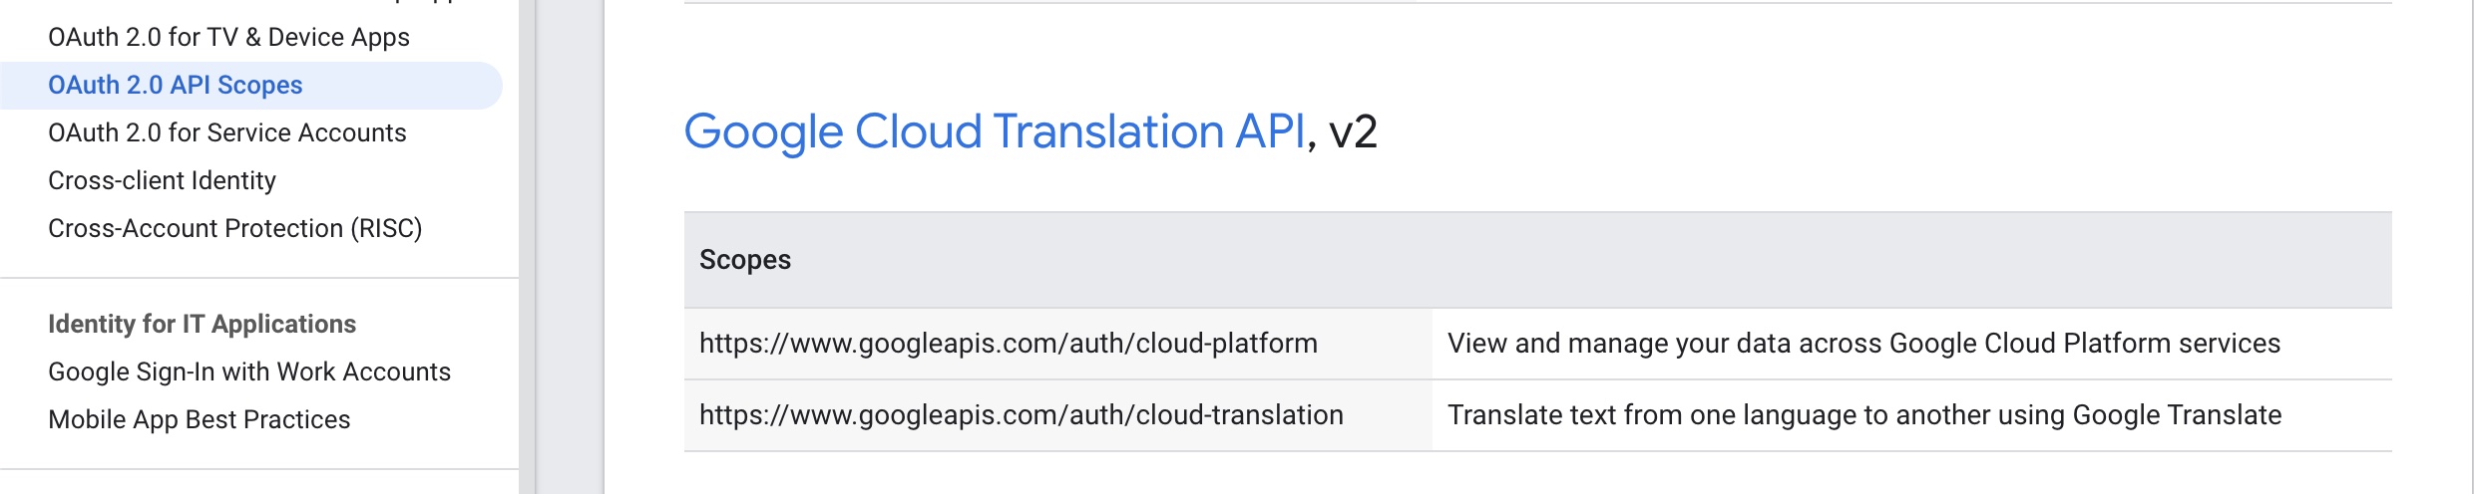Follow the Google Cloud Translation API heading link
The image size is (2474, 494).
(995, 131)
